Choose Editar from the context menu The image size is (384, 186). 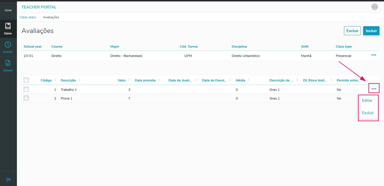tap(367, 101)
